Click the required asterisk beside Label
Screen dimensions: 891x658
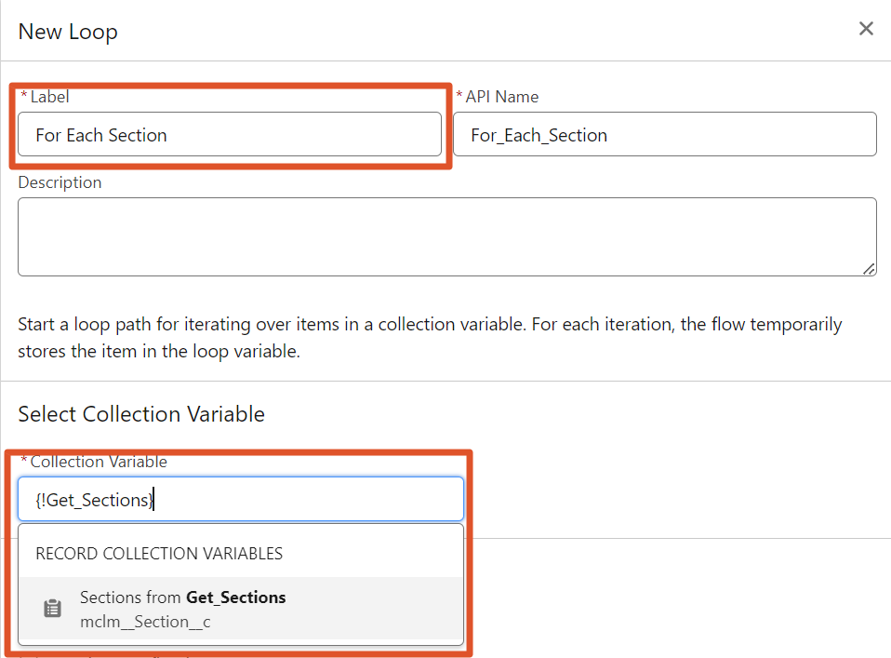point(23,96)
